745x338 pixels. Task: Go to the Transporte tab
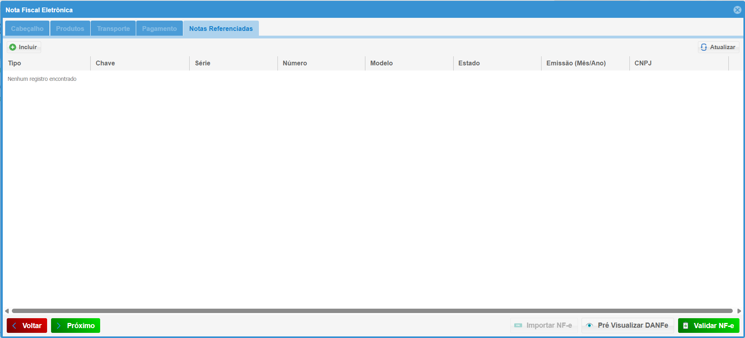113,29
